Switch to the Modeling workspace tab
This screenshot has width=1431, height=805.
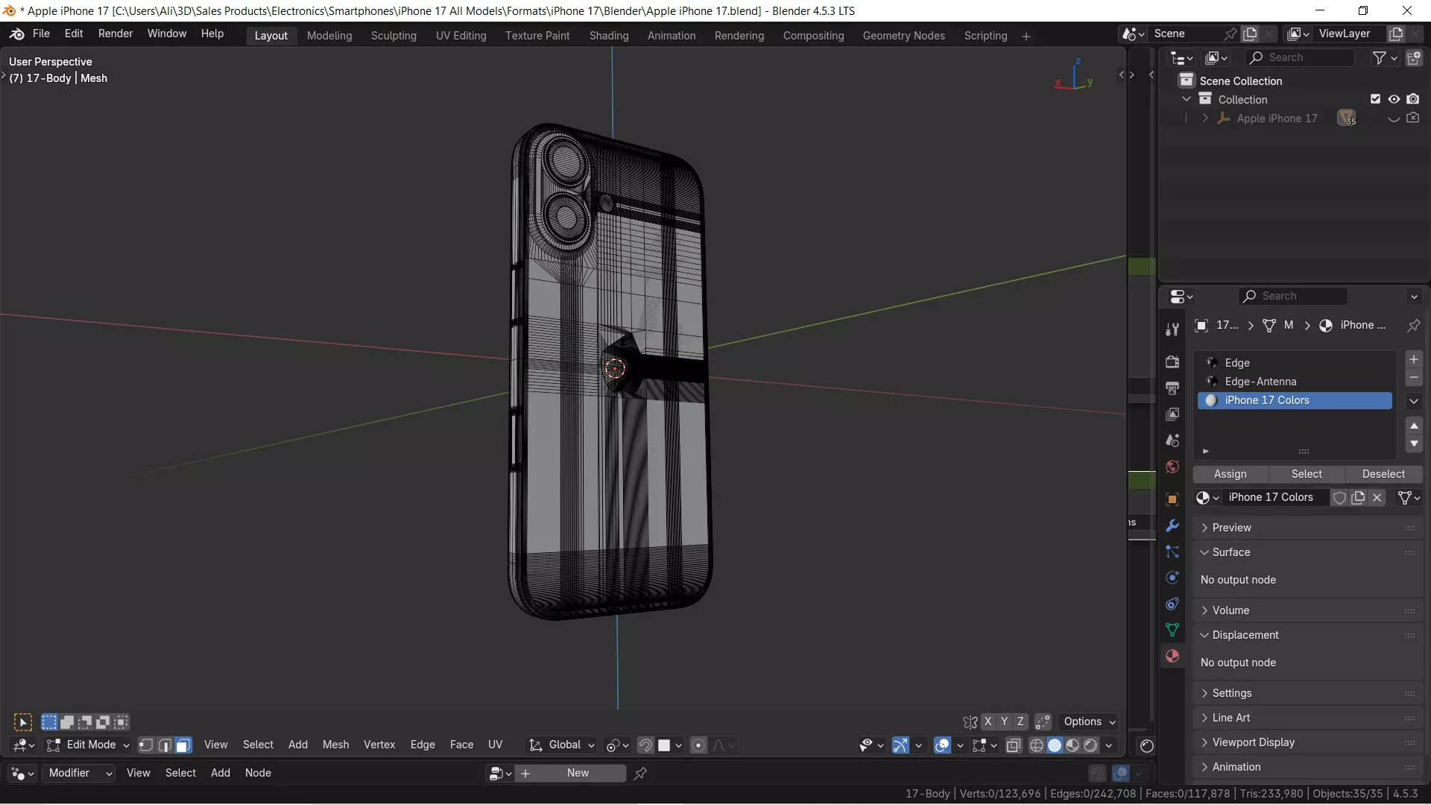click(329, 36)
